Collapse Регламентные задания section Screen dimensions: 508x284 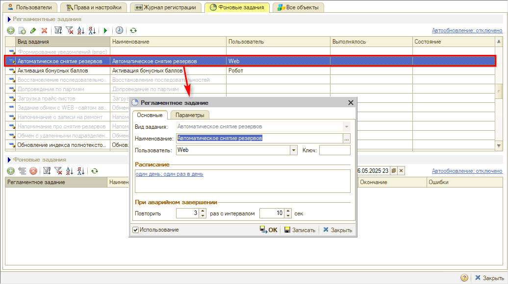click(x=9, y=20)
